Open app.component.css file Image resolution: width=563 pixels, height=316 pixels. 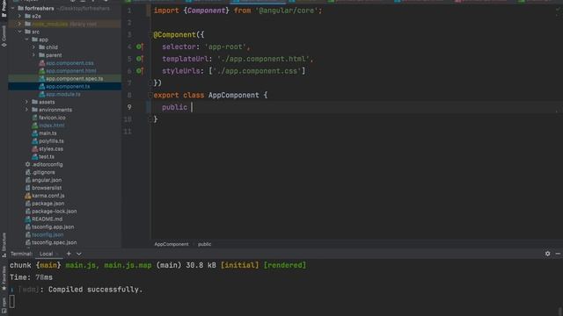[69, 63]
